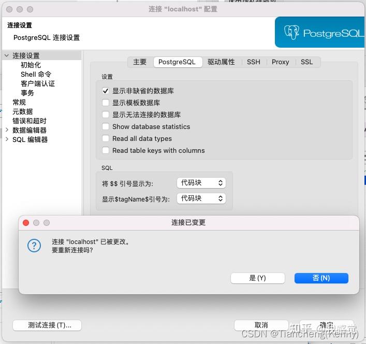This screenshot has height=344, width=366.
Task: Switch to the SSH tab
Action: (254, 62)
